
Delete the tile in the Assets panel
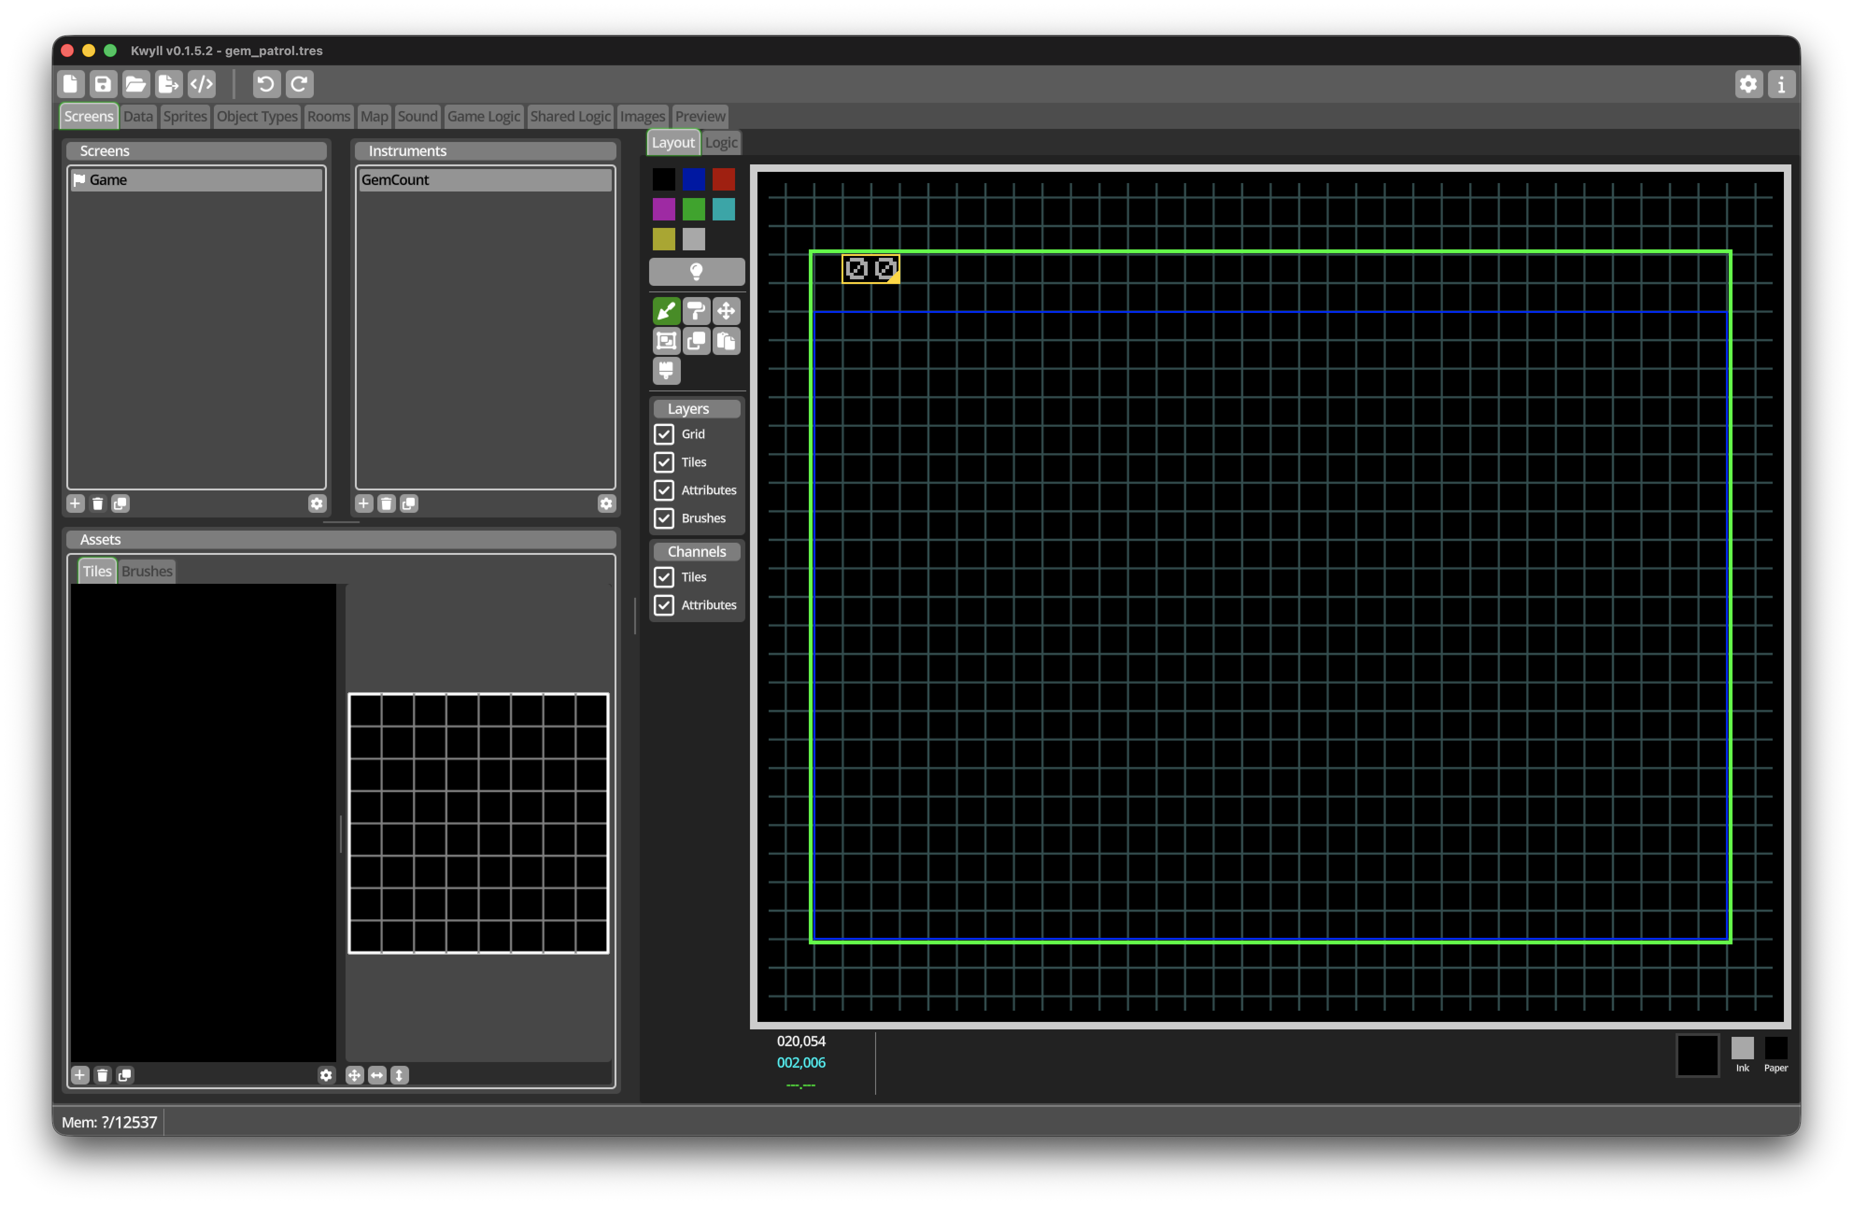pyautogui.click(x=102, y=1076)
